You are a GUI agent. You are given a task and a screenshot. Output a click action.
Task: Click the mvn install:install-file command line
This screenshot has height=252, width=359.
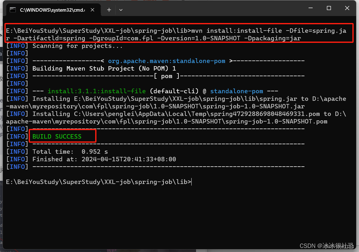click(x=176, y=31)
